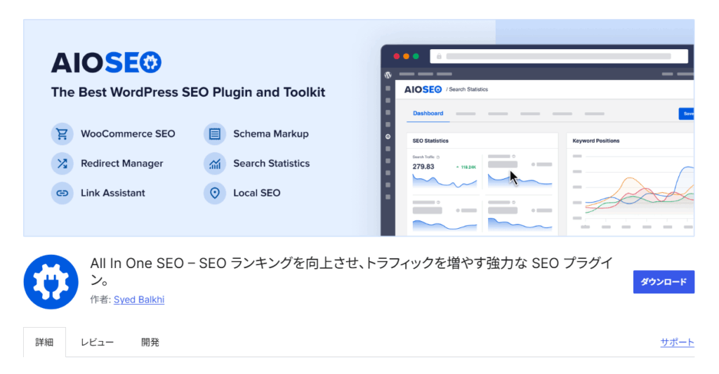Click the Local SEO label
The height and width of the screenshot is (374, 719).
[257, 193]
